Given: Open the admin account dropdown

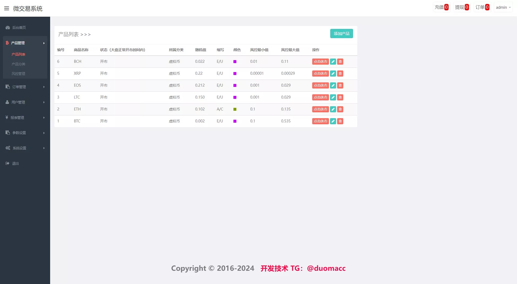Looking at the screenshot, I should click(x=503, y=7).
